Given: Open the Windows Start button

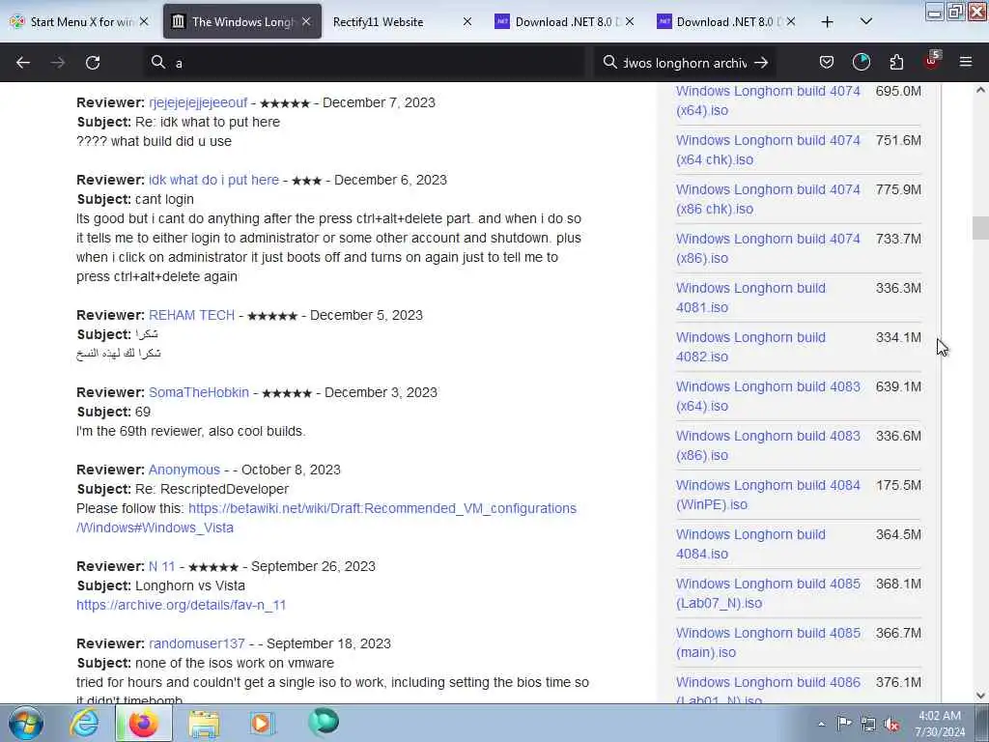Looking at the screenshot, I should [x=26, y=723].
